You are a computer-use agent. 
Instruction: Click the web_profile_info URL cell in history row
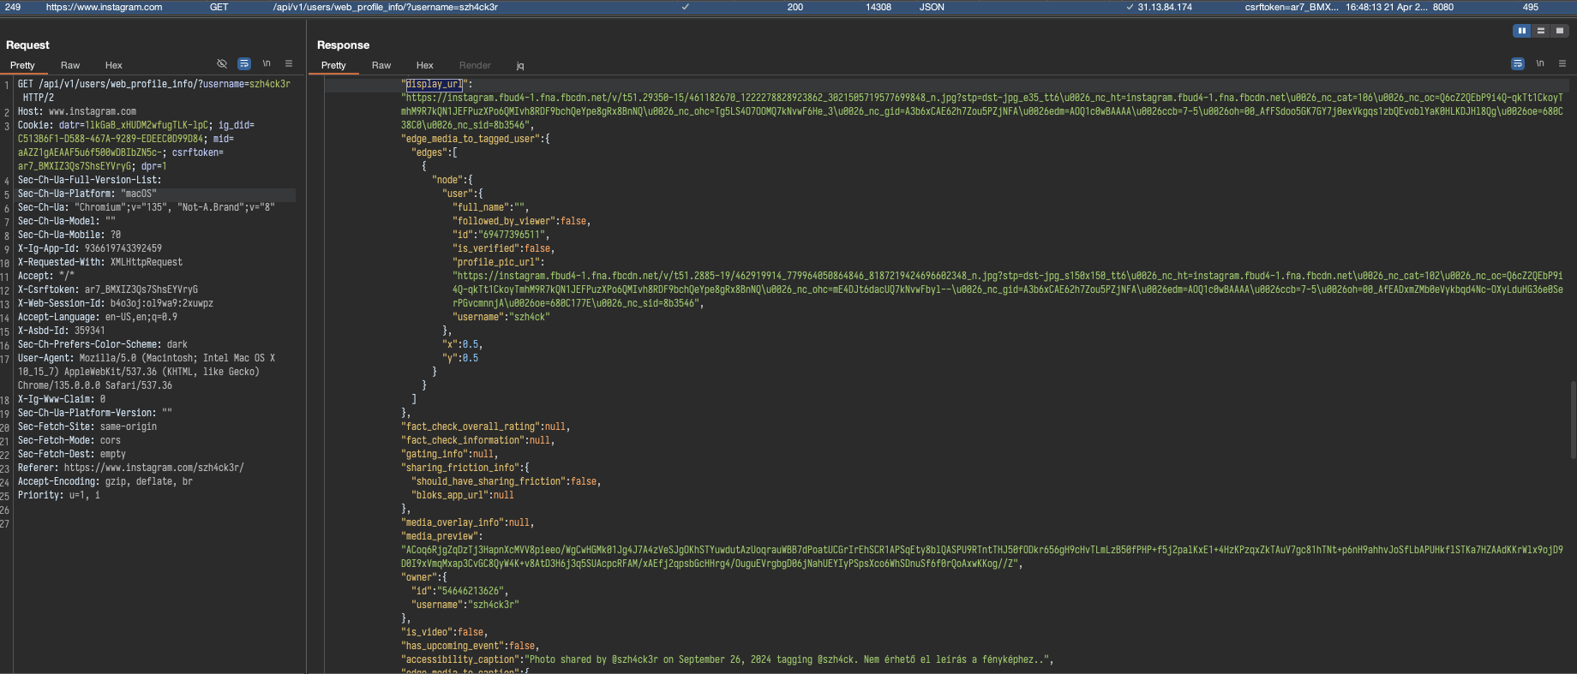[x=386, y=7]
